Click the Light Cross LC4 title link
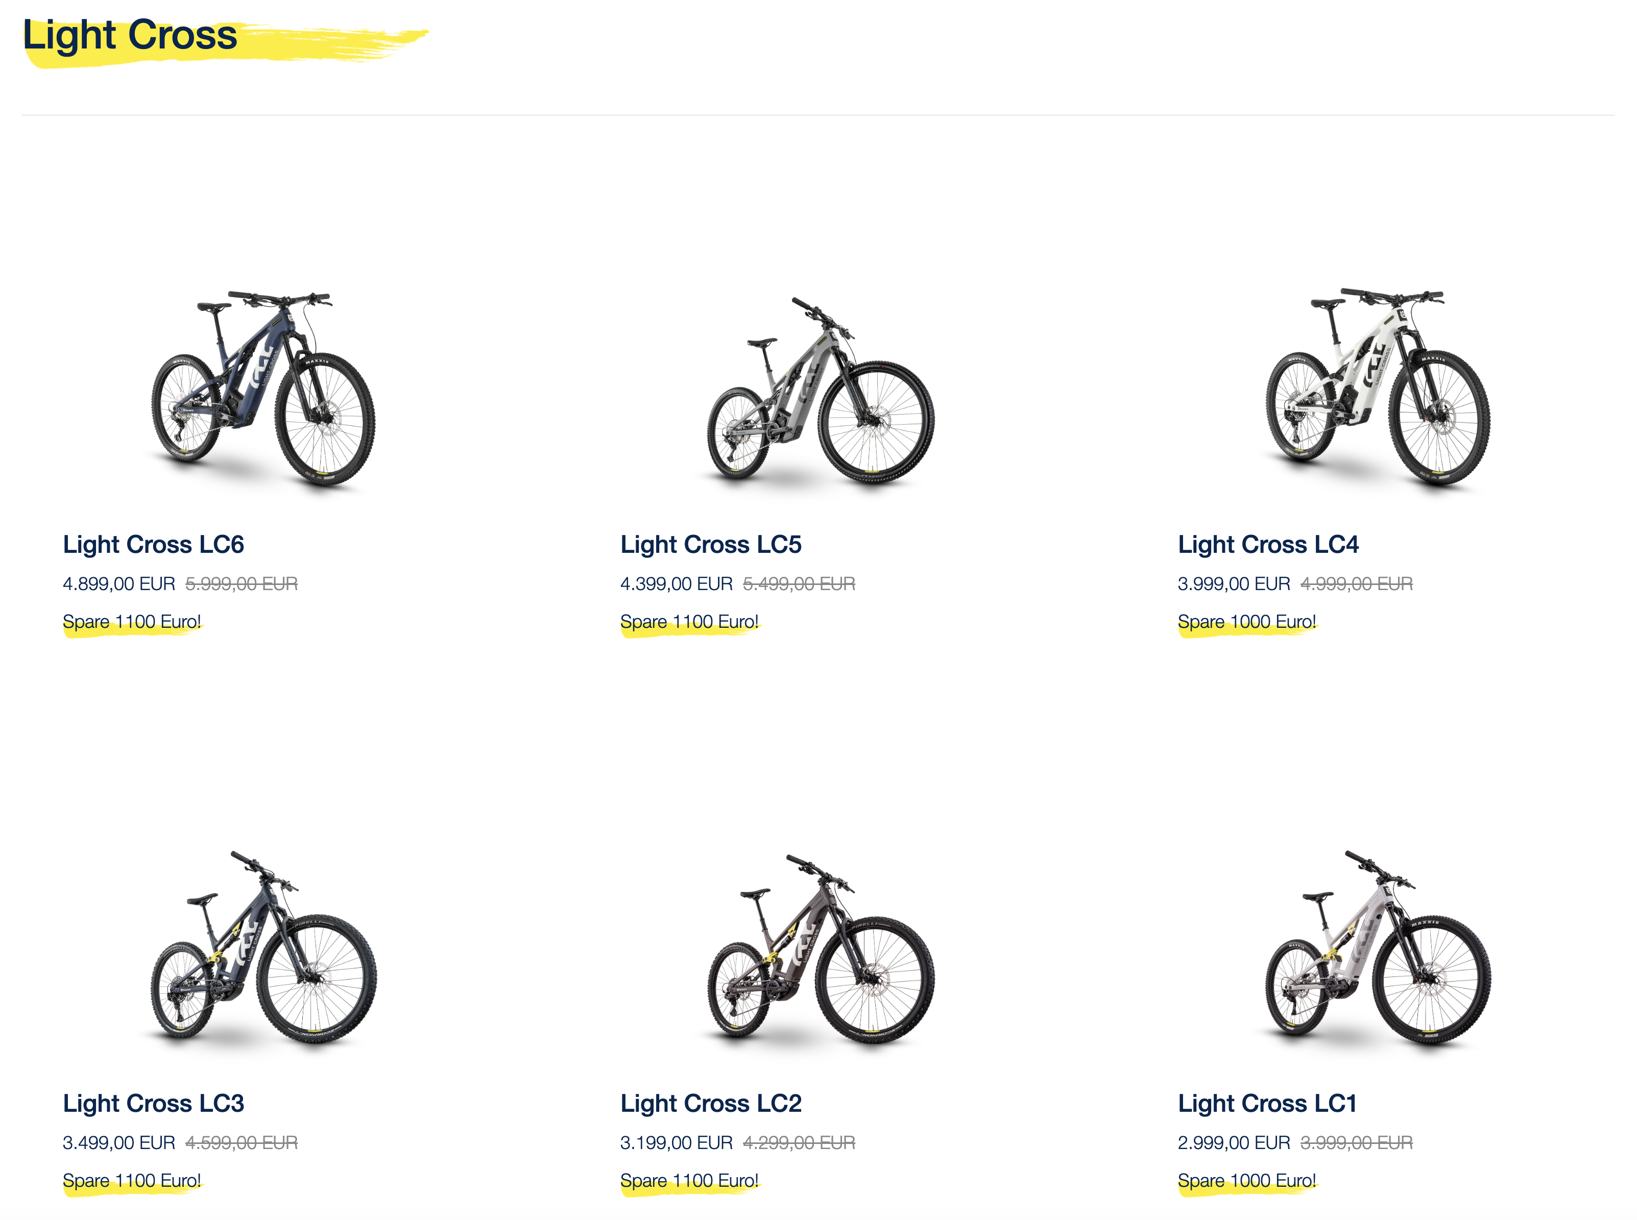Viewport: 1637px width, 1220px height. click(x=1268, y=544)
